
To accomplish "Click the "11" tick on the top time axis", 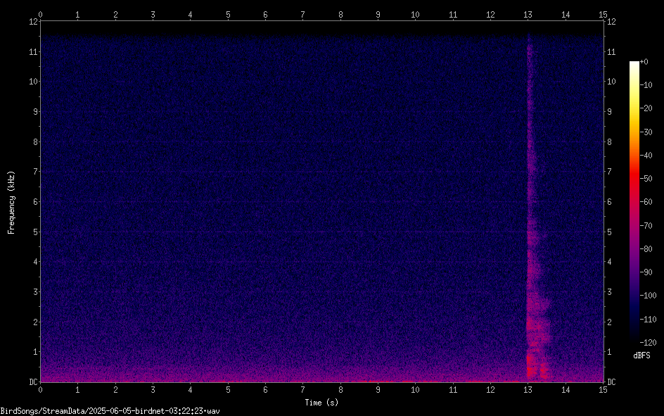I will click(x=453, y=14).
